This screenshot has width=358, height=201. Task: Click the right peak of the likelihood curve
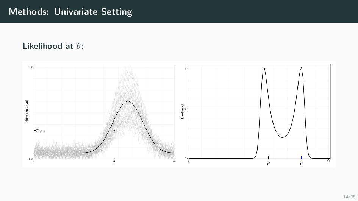301,68
